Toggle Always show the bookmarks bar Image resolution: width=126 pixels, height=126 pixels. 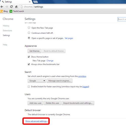click(29, 64)
